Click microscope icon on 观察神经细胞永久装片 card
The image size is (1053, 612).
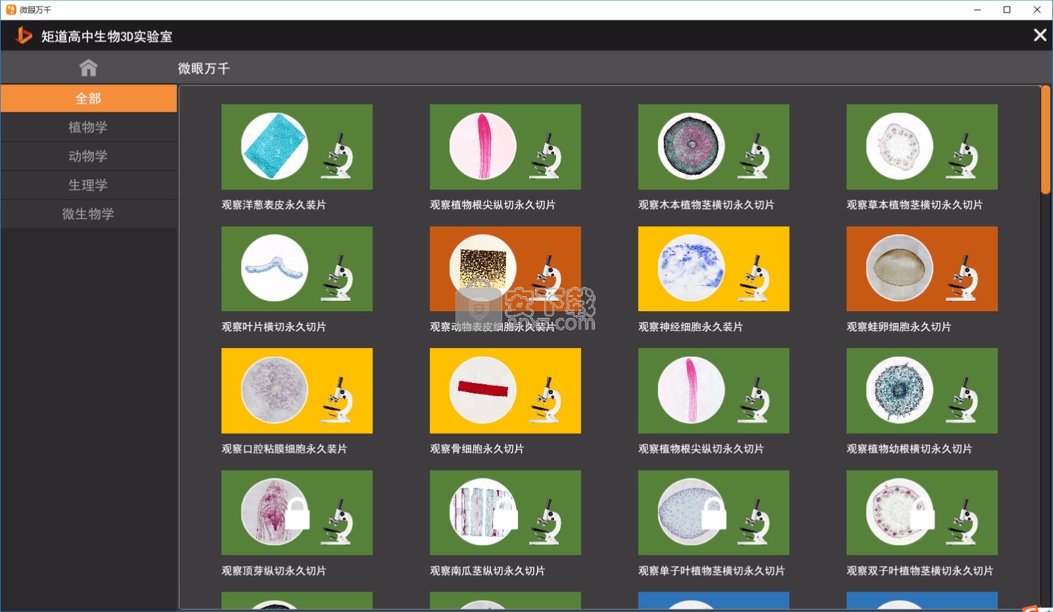point(754,278)
